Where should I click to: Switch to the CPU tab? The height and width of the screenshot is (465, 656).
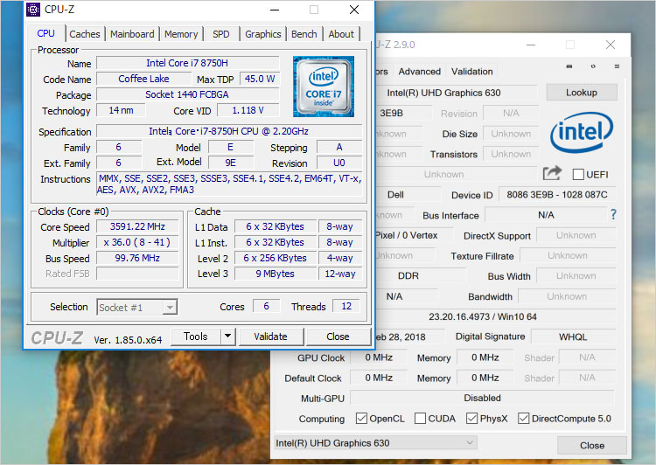tap(46, 33)
